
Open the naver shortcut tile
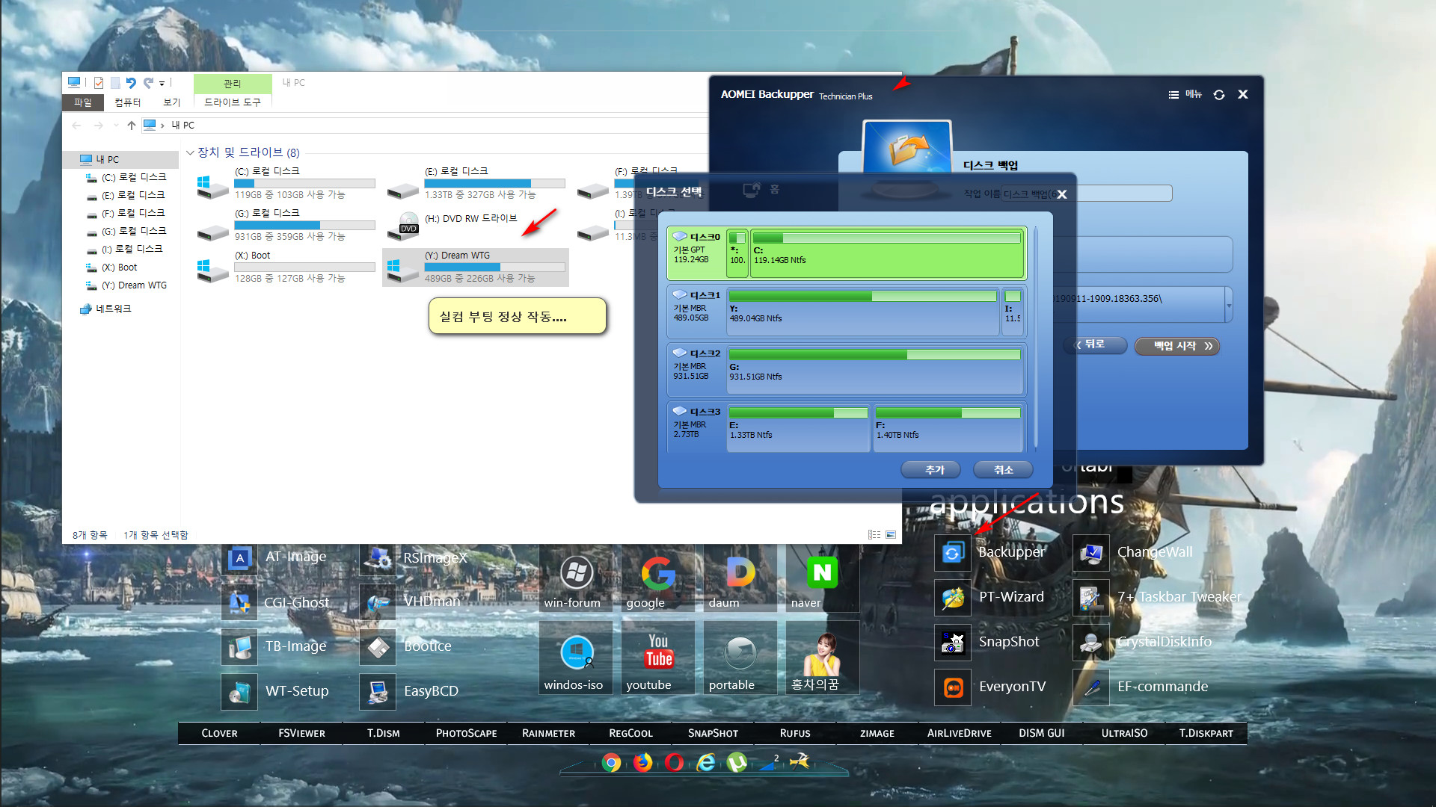click(823, 579)
